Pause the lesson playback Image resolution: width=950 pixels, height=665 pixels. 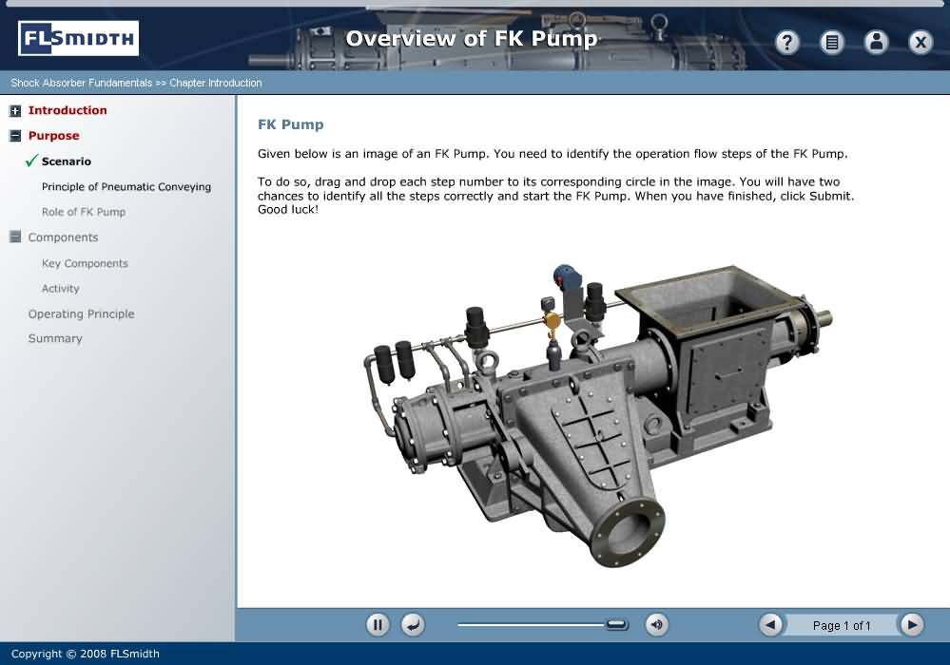pyautogui.click(x=378, y=624)
